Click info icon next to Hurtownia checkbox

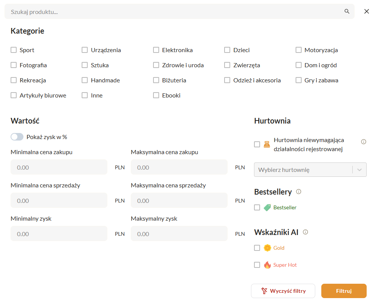tap(364, 142)
